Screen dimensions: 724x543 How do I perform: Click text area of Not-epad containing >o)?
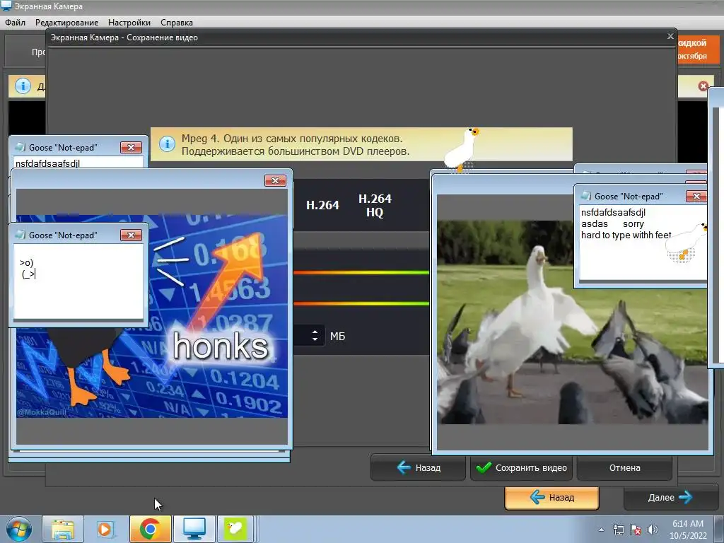78,281
